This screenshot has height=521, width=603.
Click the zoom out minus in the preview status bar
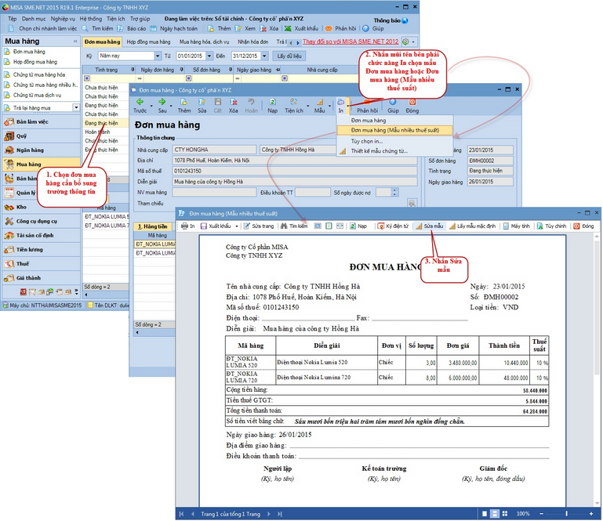coord(542,514)
